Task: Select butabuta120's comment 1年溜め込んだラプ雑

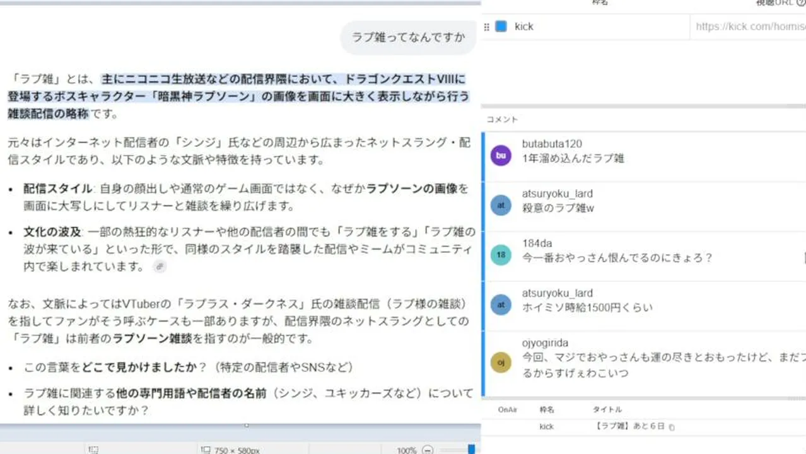Action: [573, 158]
